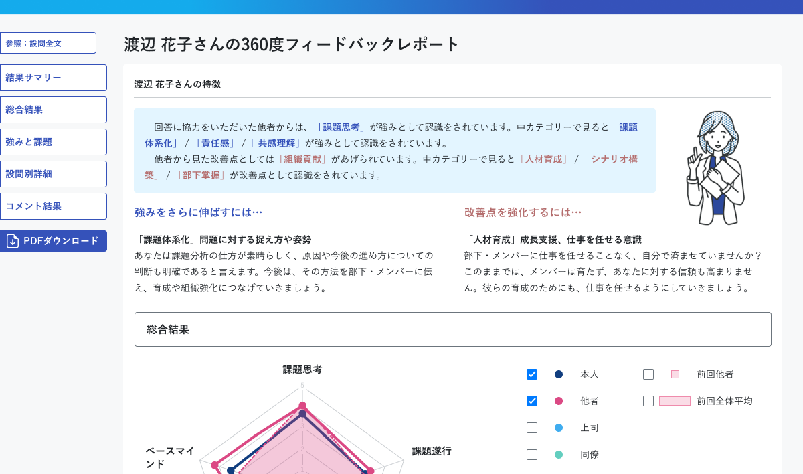Click the pink 他者 legend dot
Screen dimensions: 803x474
(559, 401)
